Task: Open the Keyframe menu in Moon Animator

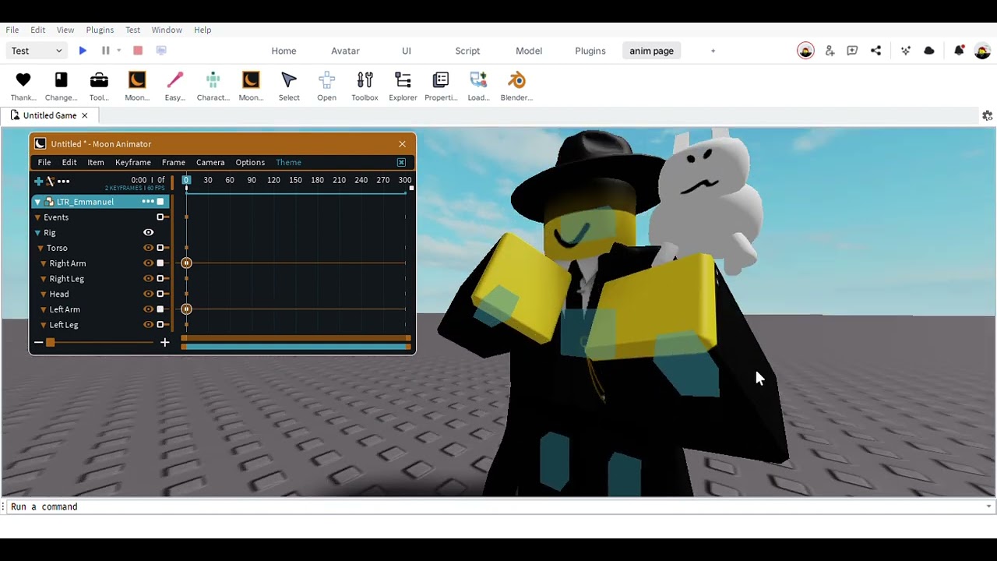Action: [x=133, y=162]
